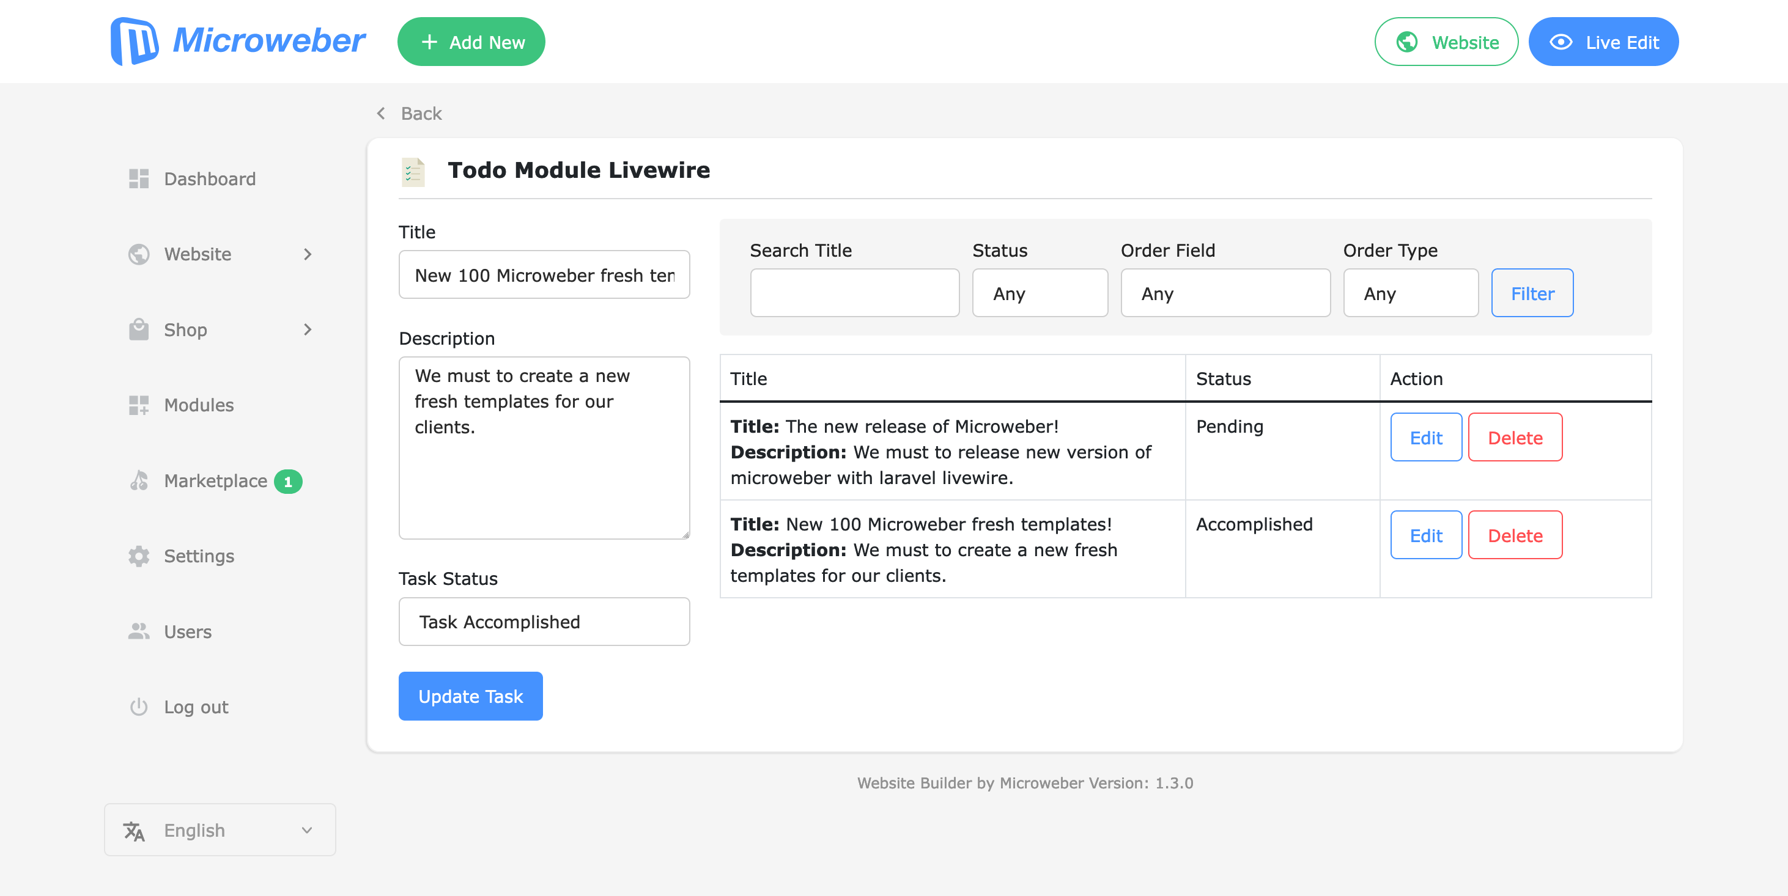The width and height of the screenshot is (1788, 896).
Task: Click the Settings gear icon
Action: pyautogui.click(x=139, y=556)
